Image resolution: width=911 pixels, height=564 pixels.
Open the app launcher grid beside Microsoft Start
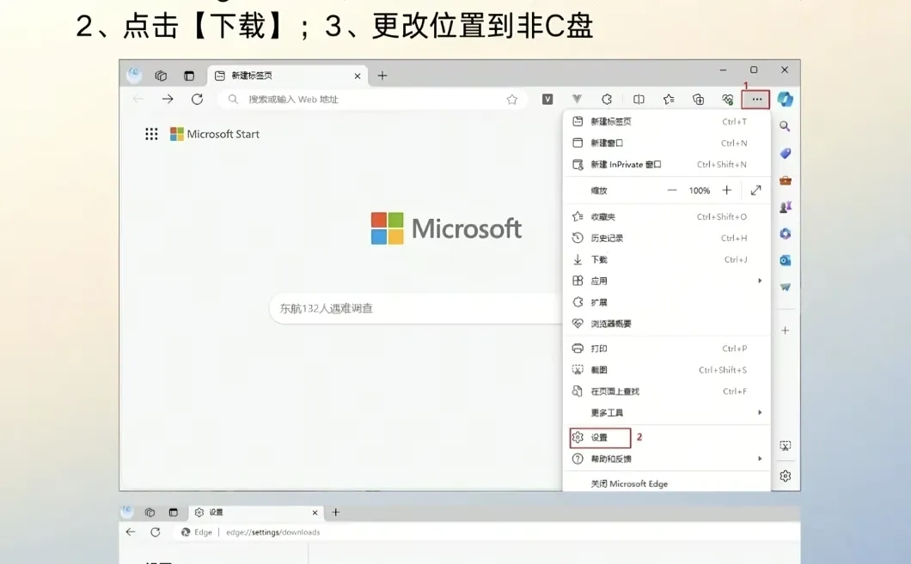151,134
